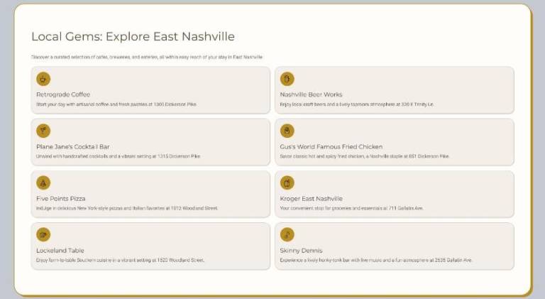Click the beer mug icon for Nashville Beer Works

point(287,79)
